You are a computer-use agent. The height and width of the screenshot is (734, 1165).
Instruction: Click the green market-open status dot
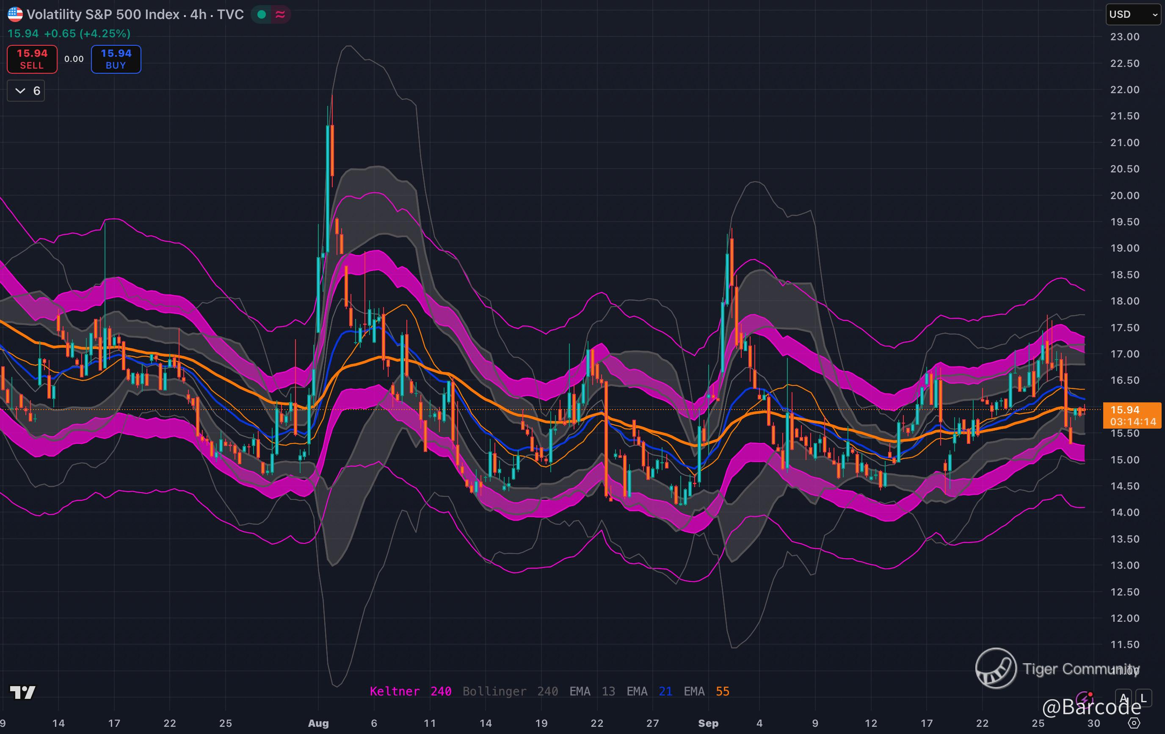pyautogui.click(x=262, y=14)
